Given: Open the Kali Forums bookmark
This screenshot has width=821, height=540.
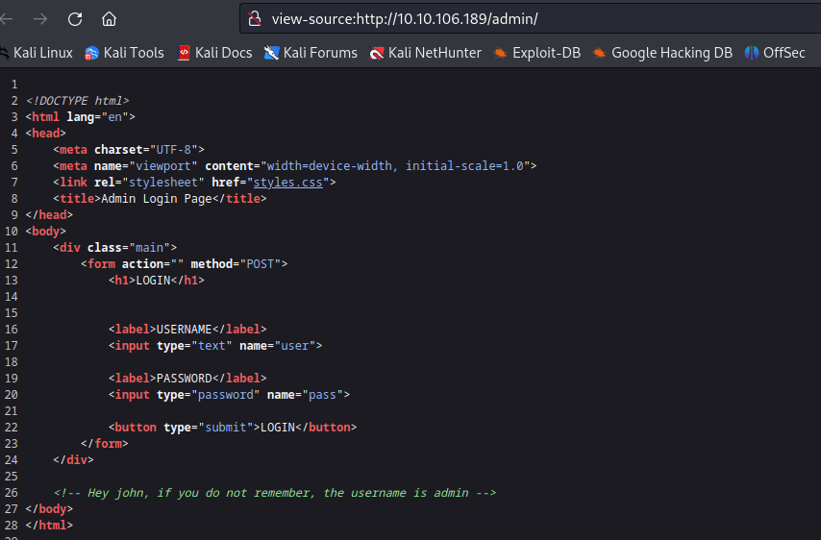Looking at the screenshot, I should (x=311, y=53).
